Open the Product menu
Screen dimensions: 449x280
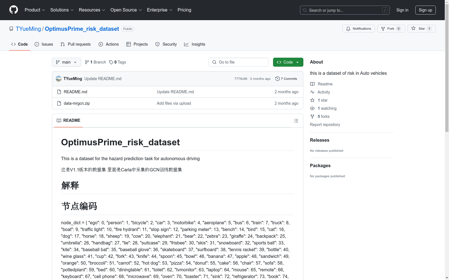(35, 10)
